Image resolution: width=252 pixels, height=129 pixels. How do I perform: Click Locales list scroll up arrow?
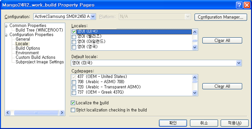[x=195, y=32]
